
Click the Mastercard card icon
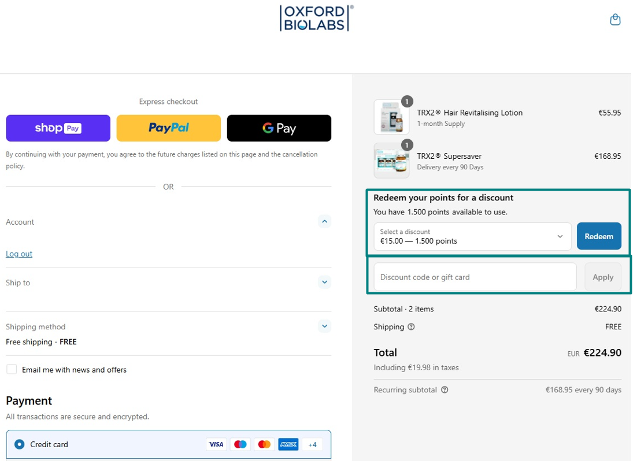264,444
